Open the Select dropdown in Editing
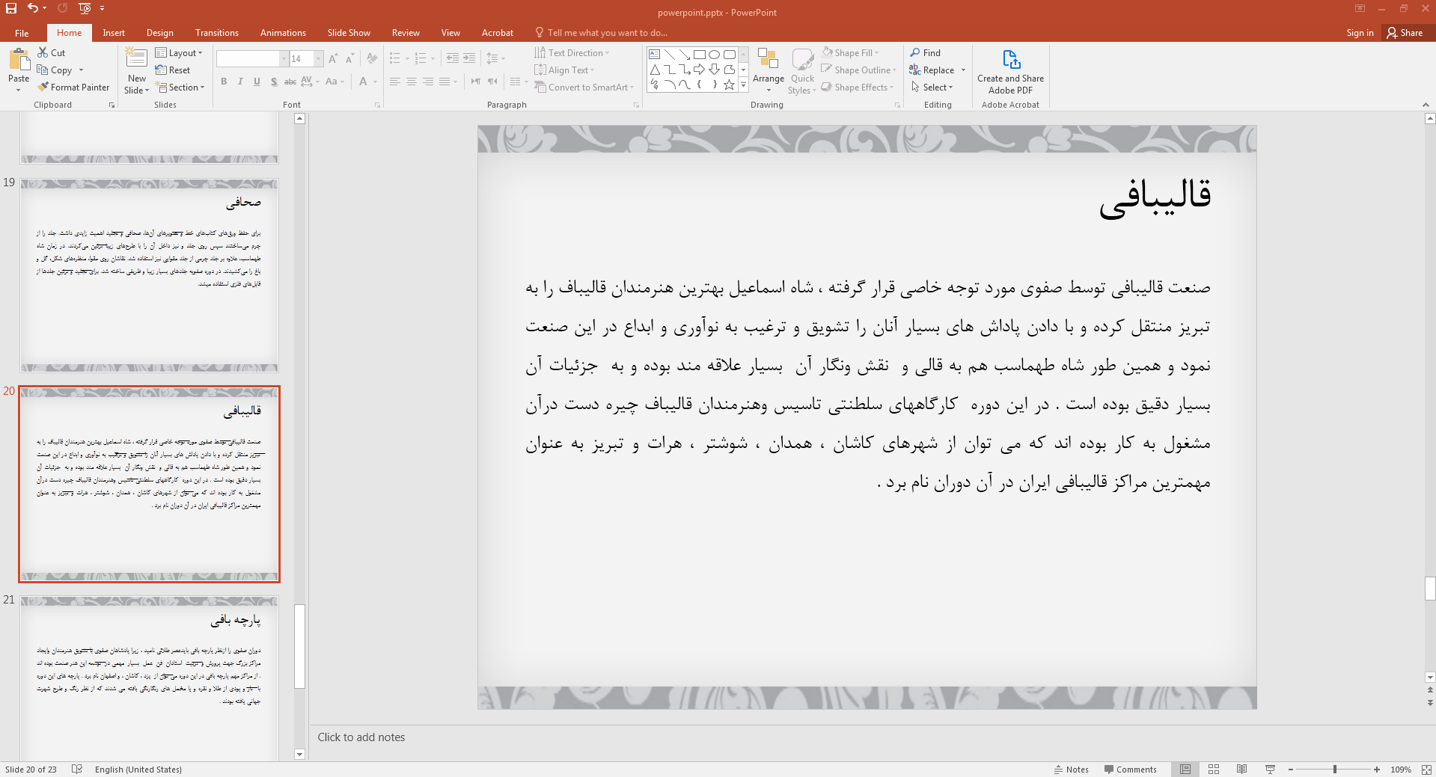 point(932,87)
